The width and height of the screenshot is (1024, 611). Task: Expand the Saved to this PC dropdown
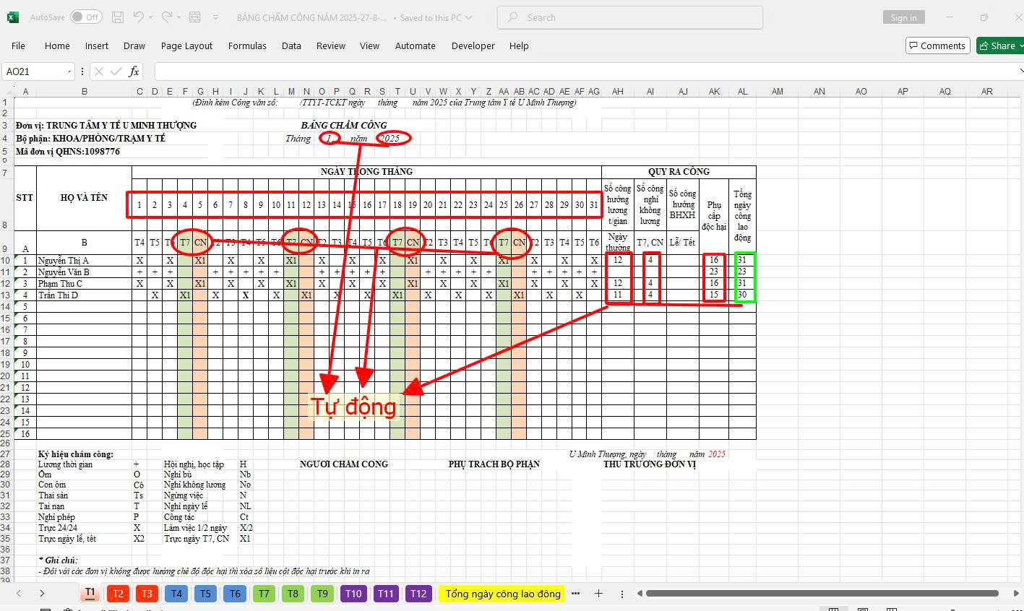coord(469,18)
